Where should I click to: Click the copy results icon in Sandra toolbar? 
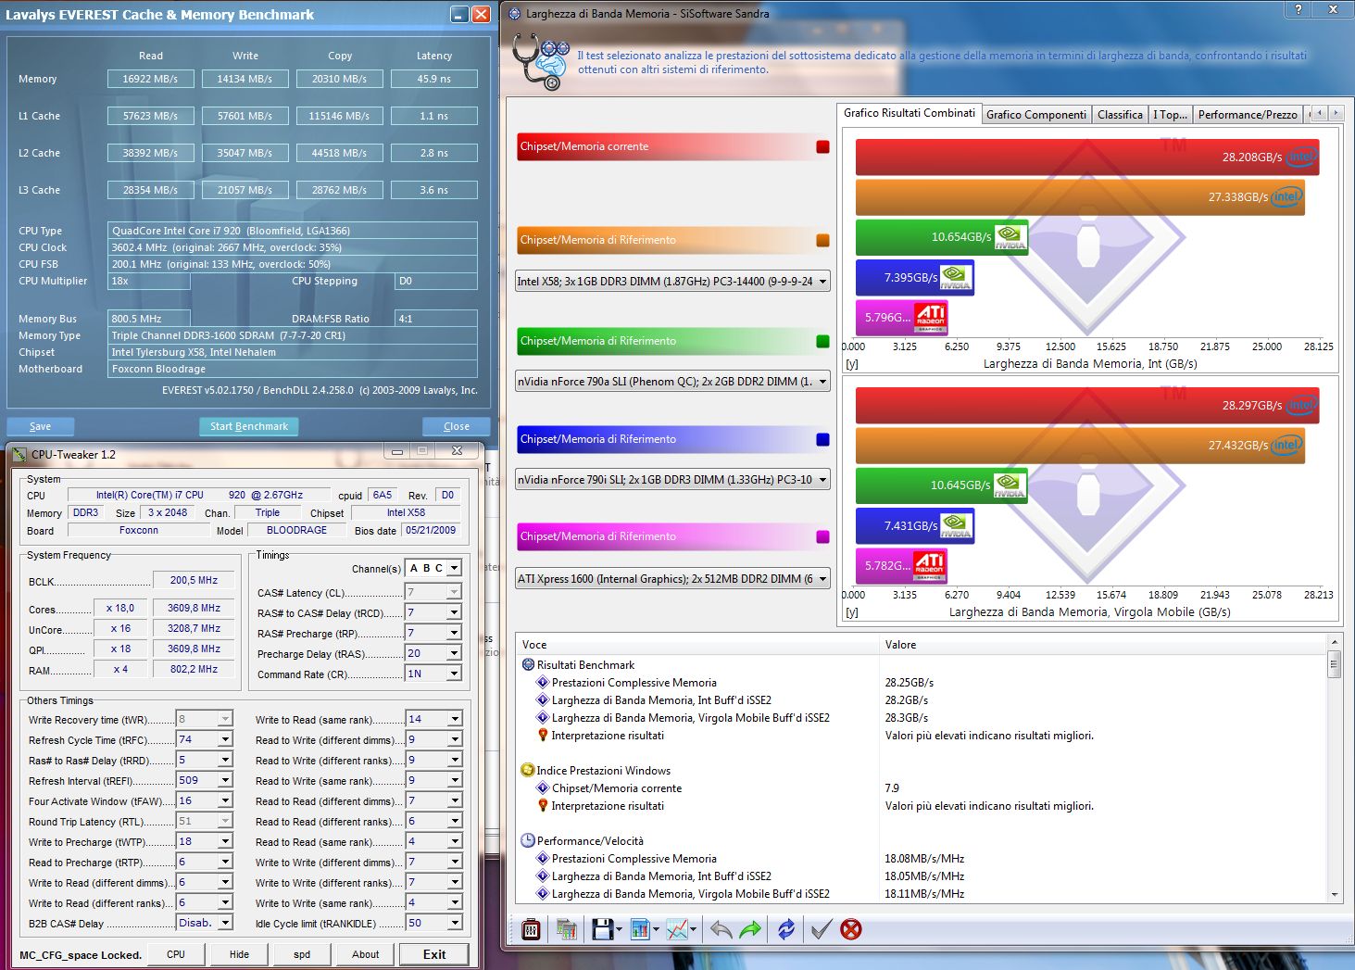(567, 929)
